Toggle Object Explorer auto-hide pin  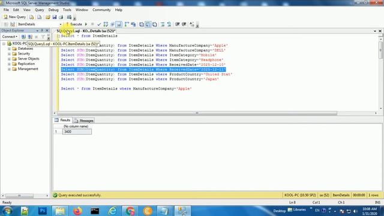click(x=42, y=31)
